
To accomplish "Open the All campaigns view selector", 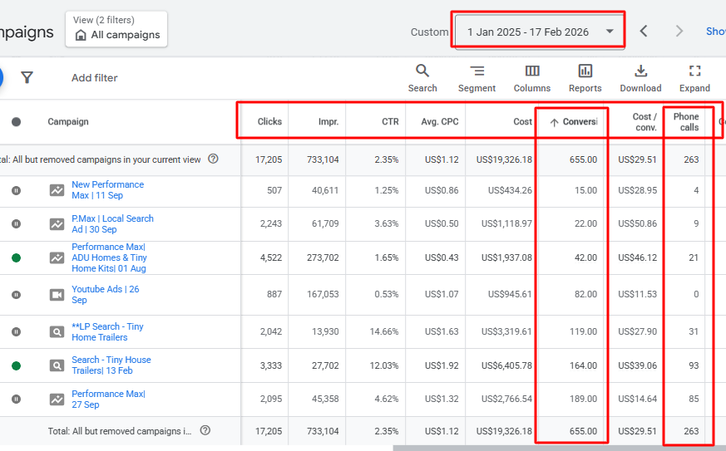I will [x=116, y=29].
